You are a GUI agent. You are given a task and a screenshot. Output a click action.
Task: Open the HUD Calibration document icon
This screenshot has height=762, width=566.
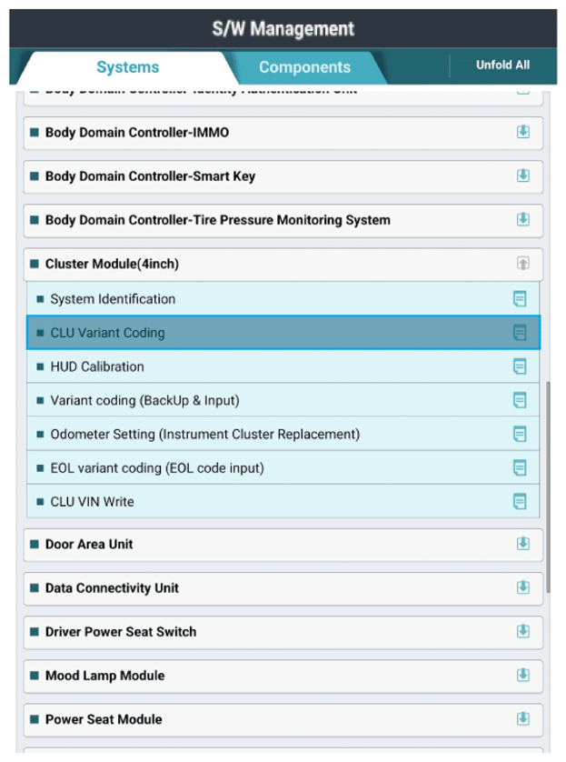pyautogui.click(x=520, y=366)
